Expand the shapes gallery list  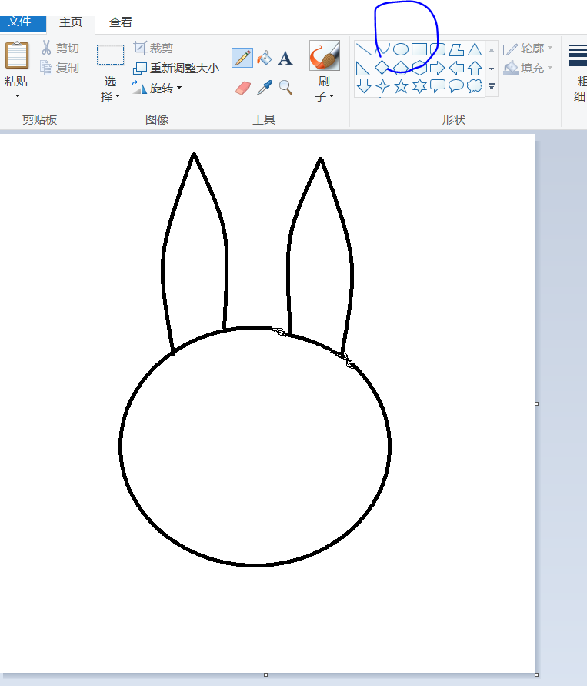[x=492, y=87]
